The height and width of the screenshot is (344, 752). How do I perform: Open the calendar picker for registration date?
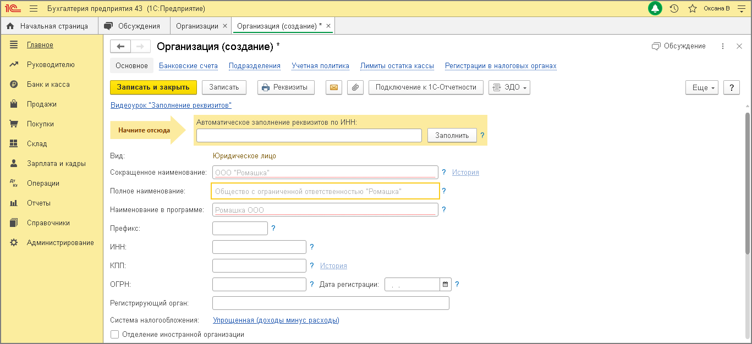[445, 285]
